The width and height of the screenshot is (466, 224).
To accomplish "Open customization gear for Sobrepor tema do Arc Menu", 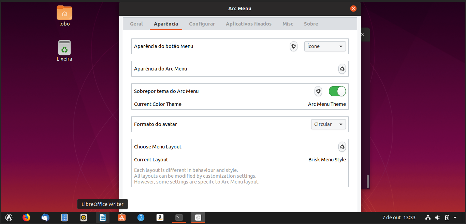I will 318,91.
